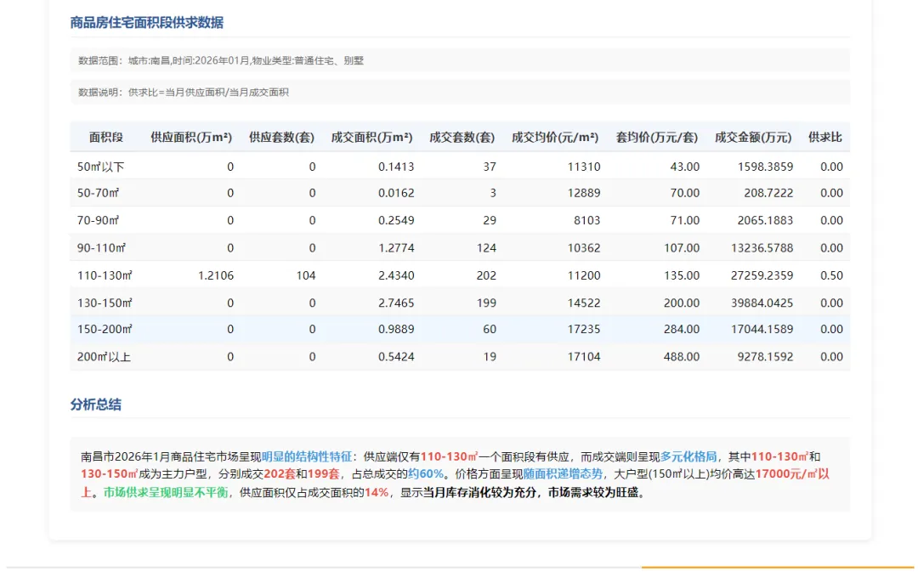Image resolution: width=918 pixels, height=572 pixels.
Task: Click per-unit price value 135.00
Action: pos(682,275)
